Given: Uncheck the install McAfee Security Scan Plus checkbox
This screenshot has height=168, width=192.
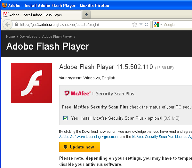Looking at the screenshot, I should [65, 118].
